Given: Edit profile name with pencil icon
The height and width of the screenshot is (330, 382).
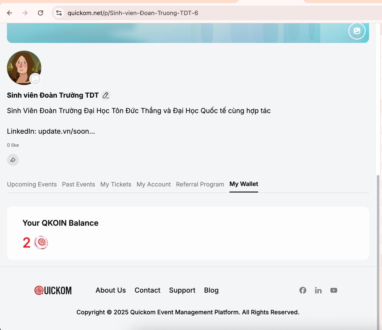Looking at the screenshot, I should point(106,95).
